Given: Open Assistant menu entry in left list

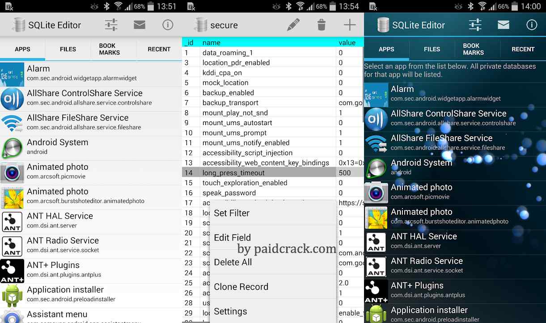Looking at the screenshot, I should (x=91, y=315).
